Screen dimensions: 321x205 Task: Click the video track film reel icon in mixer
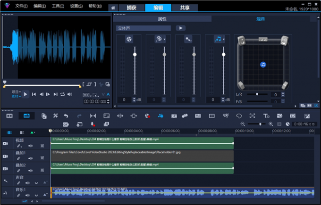[x=129, y=39]
